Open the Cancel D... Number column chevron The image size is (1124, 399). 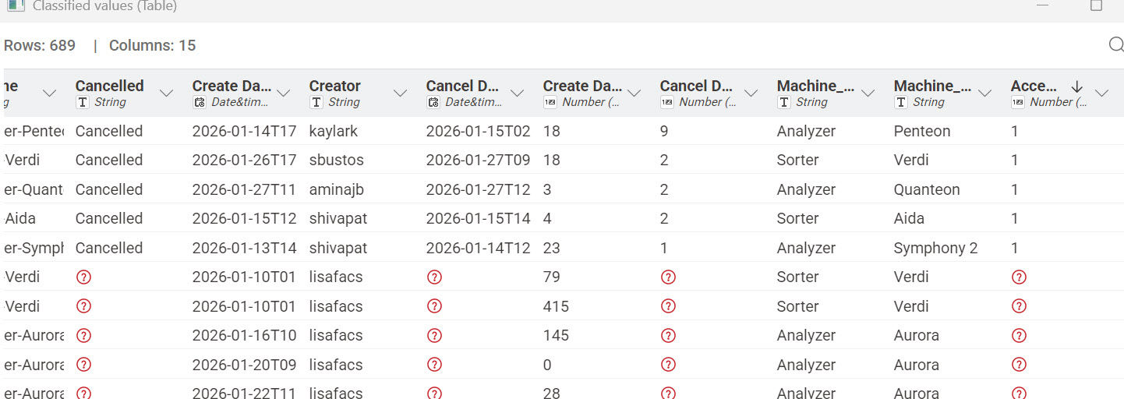[751, 94]
